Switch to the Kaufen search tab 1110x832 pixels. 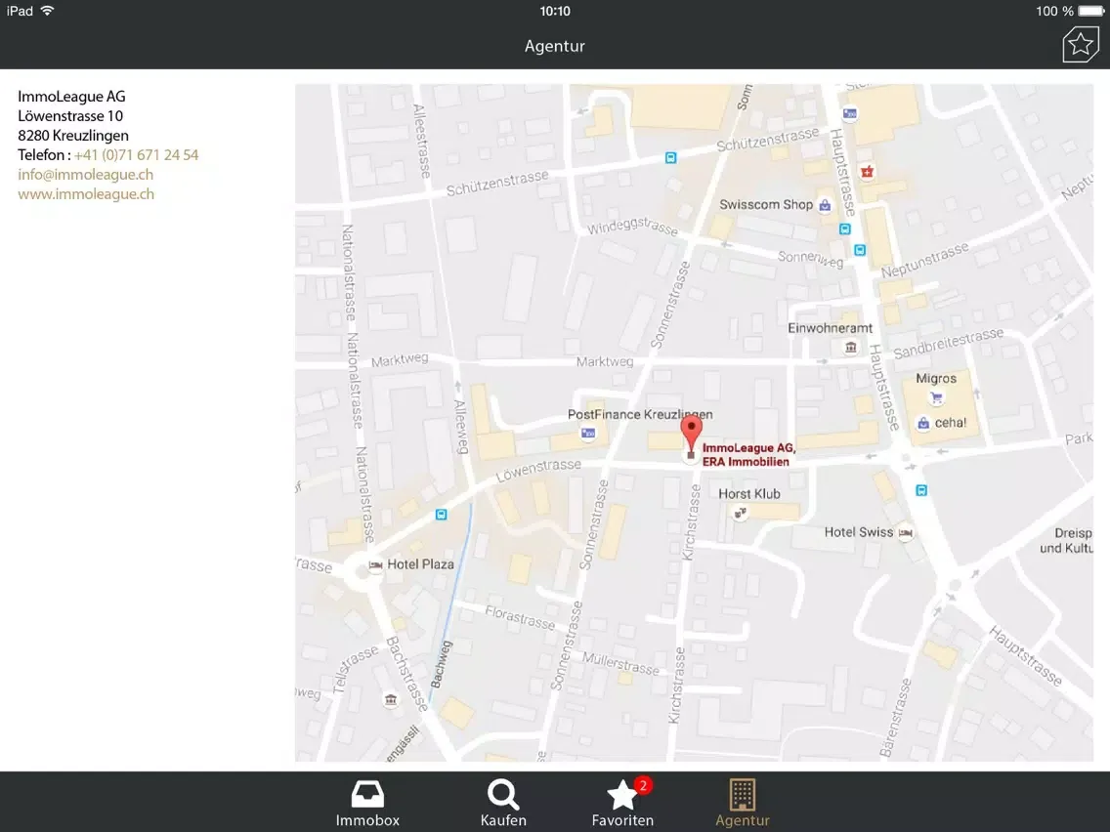click(x=503, y=803)
